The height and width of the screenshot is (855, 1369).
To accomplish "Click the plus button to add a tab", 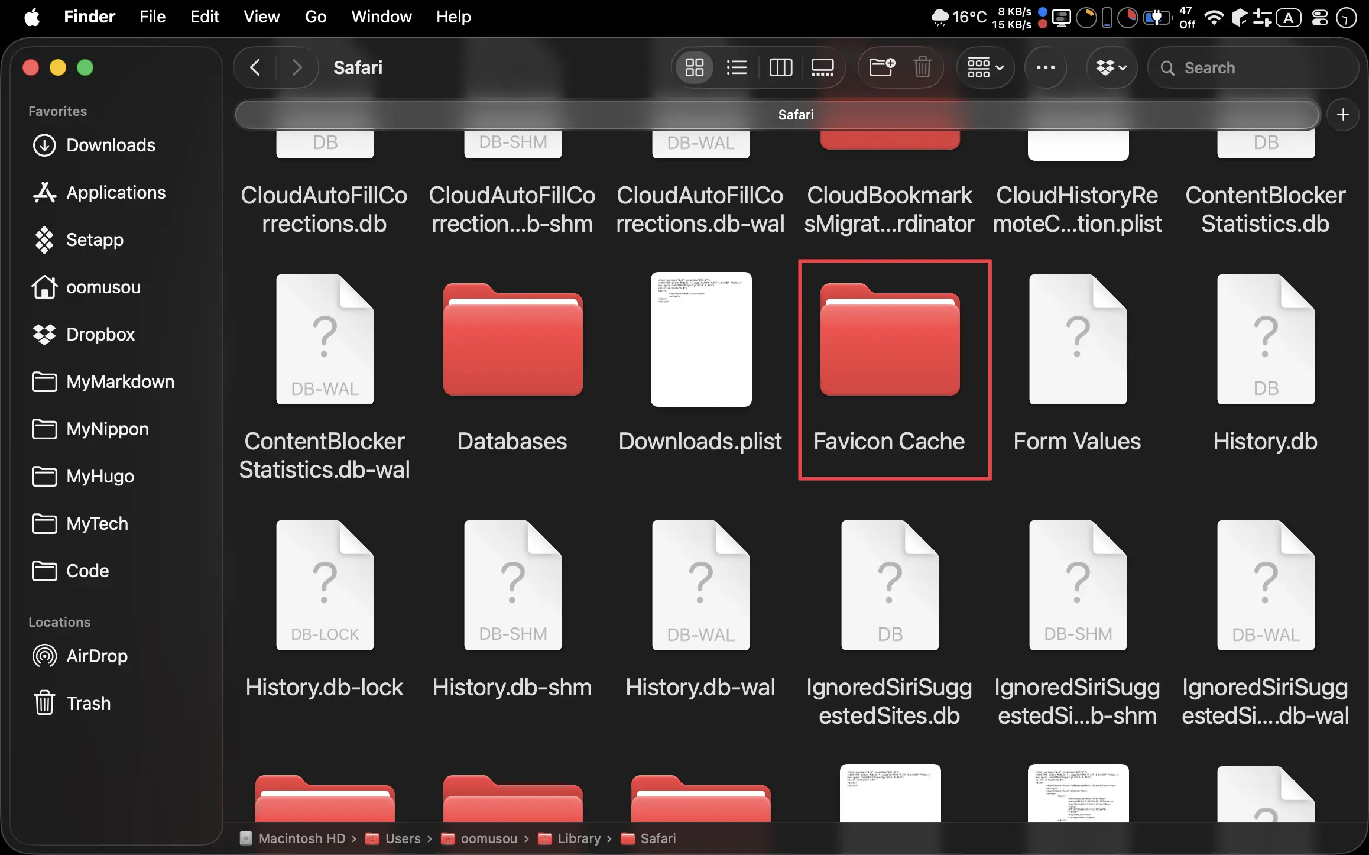I will tap(1343, 114).
